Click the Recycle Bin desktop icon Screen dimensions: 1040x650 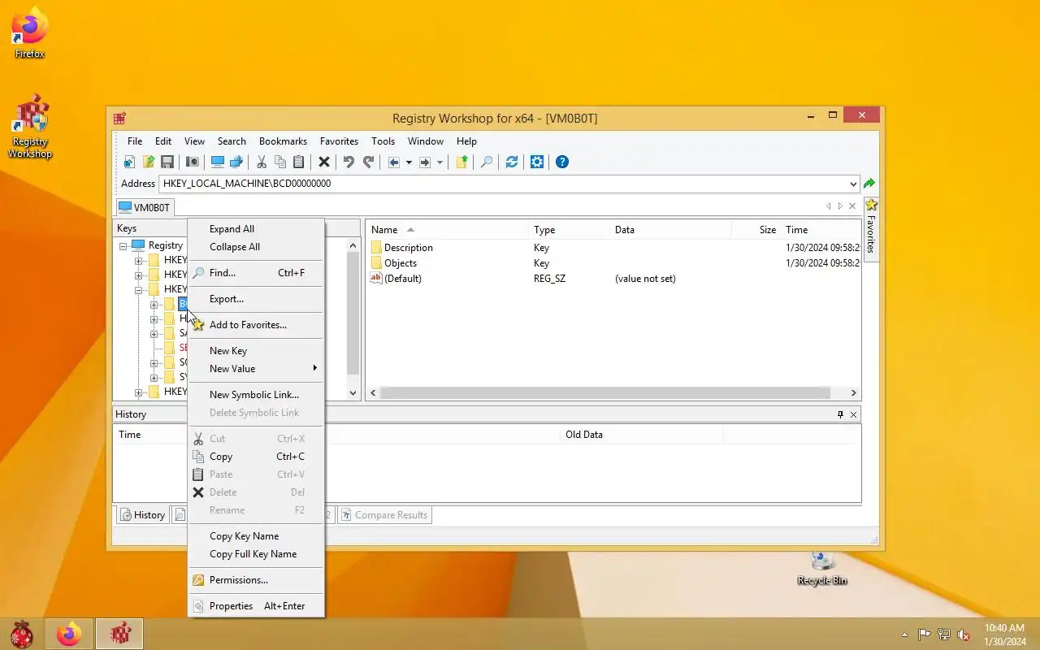coord(822,567)
